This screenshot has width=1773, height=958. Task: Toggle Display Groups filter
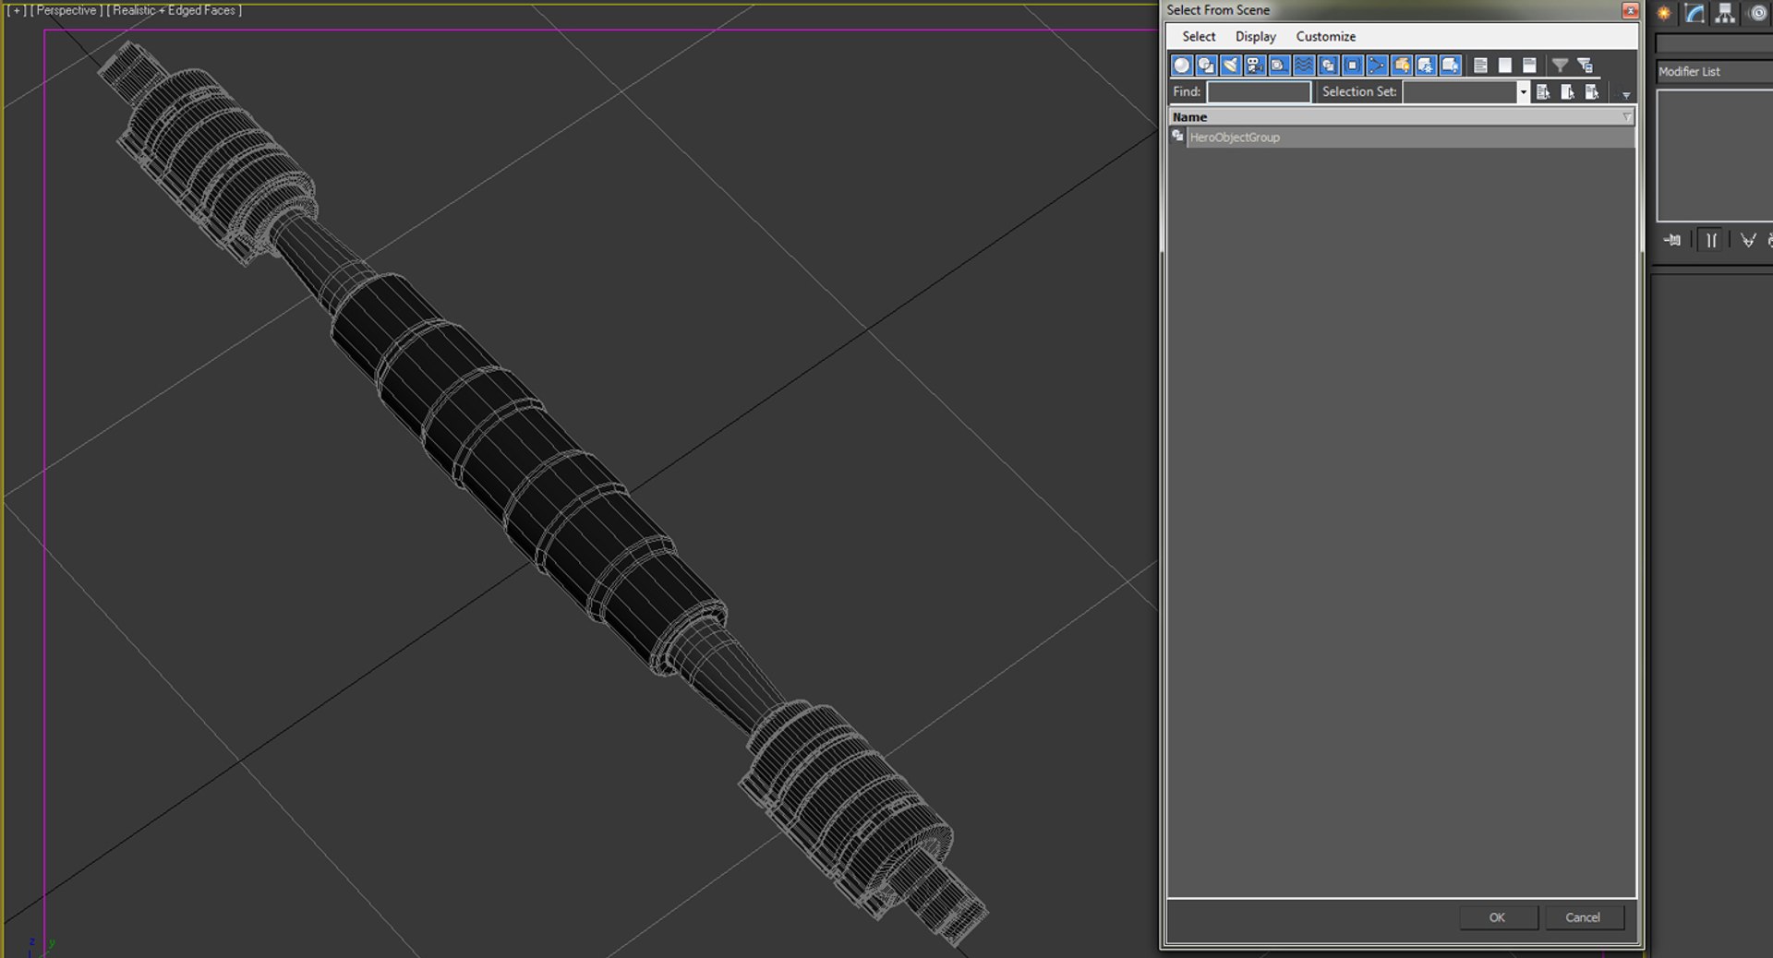click(x=1328, y=66)
